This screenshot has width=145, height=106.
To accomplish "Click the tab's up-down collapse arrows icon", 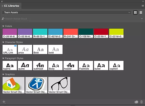I will tap(3, 6).
